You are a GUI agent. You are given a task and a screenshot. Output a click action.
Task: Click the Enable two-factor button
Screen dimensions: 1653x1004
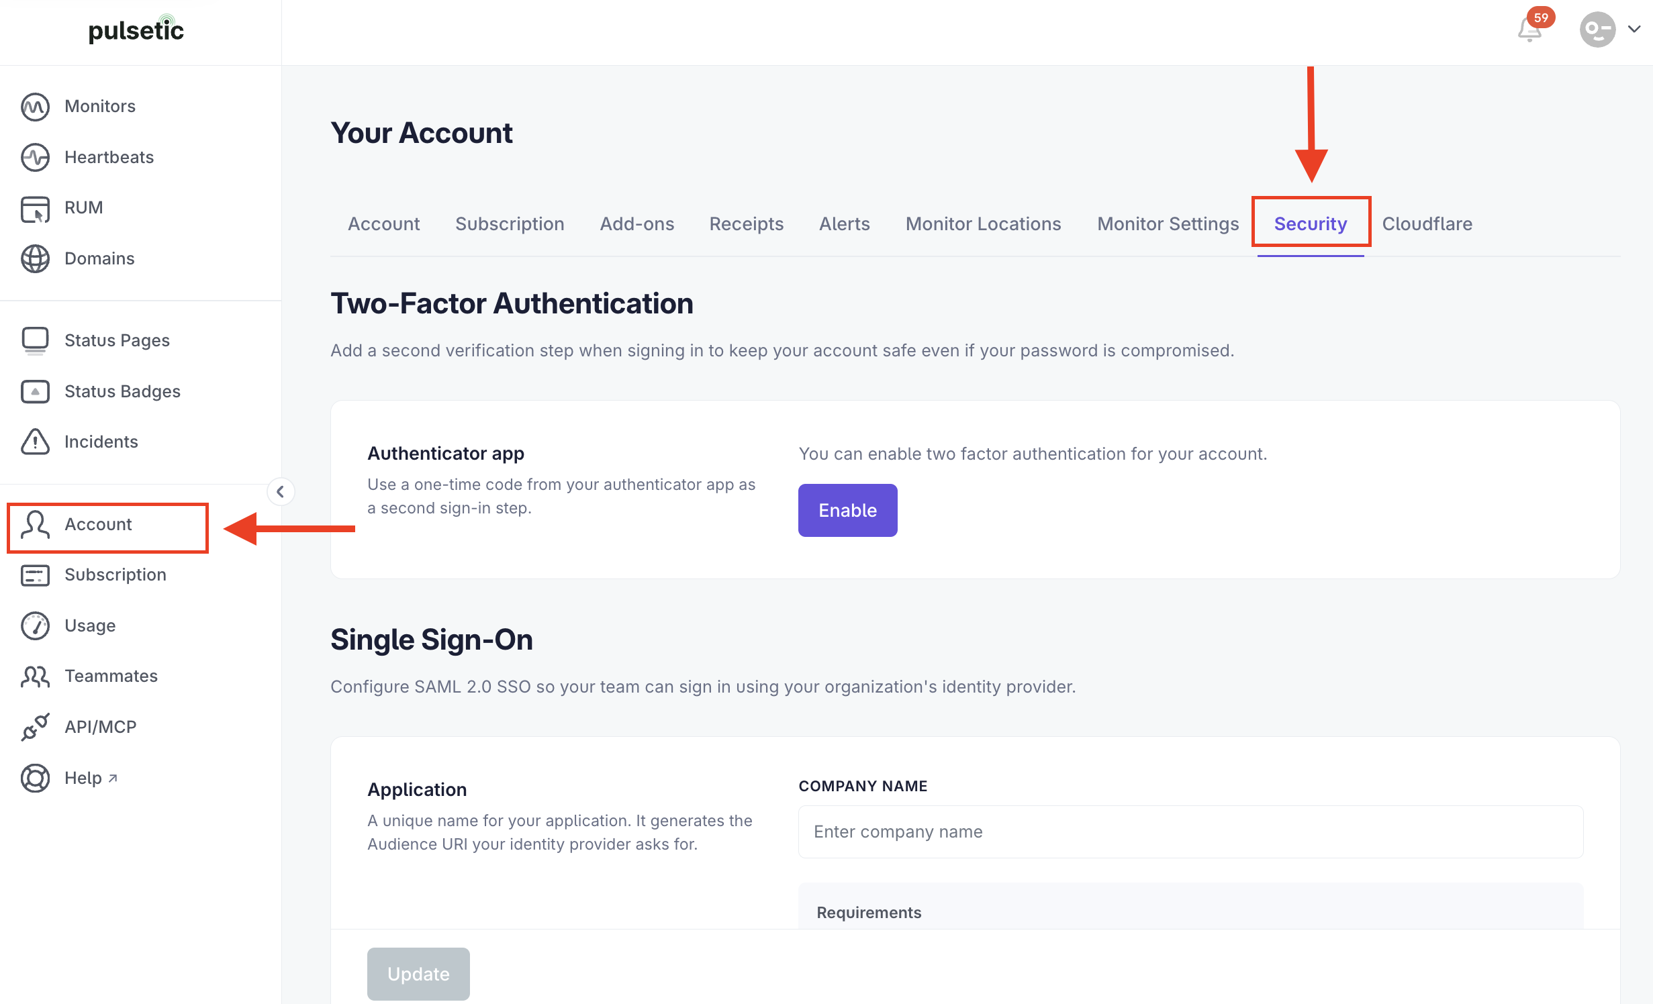tap(847, 510)
